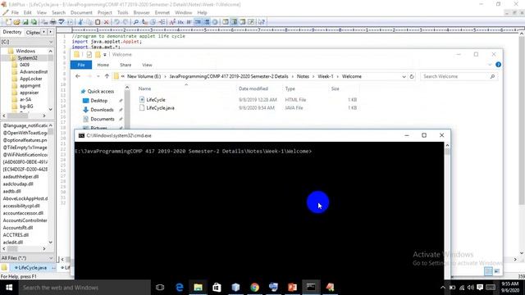Image resolution: width=525 pixels, height=295 pixels.
Task: Open the EditPlus File menu
Action: [x=15, y=13]
